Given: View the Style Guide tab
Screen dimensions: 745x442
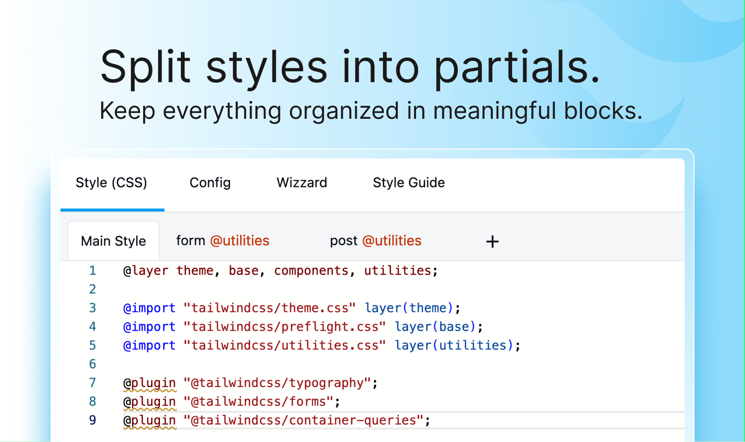Looking at the screenshot, I should (409, 183).
